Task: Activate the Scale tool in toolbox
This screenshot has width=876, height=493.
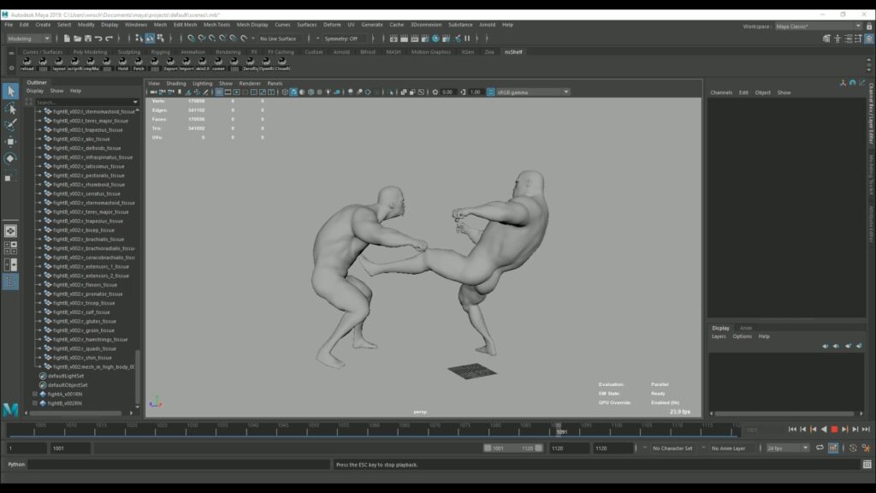Action: (10, 177)
